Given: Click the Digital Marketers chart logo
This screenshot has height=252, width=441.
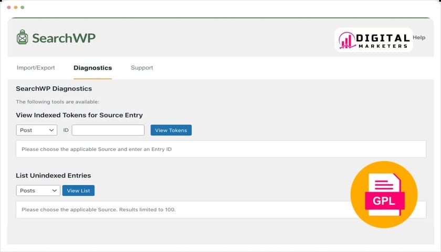Looking at the screenshot, I should point(346,40).
